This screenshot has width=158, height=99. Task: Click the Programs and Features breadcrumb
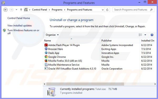[x=80, y=10]
